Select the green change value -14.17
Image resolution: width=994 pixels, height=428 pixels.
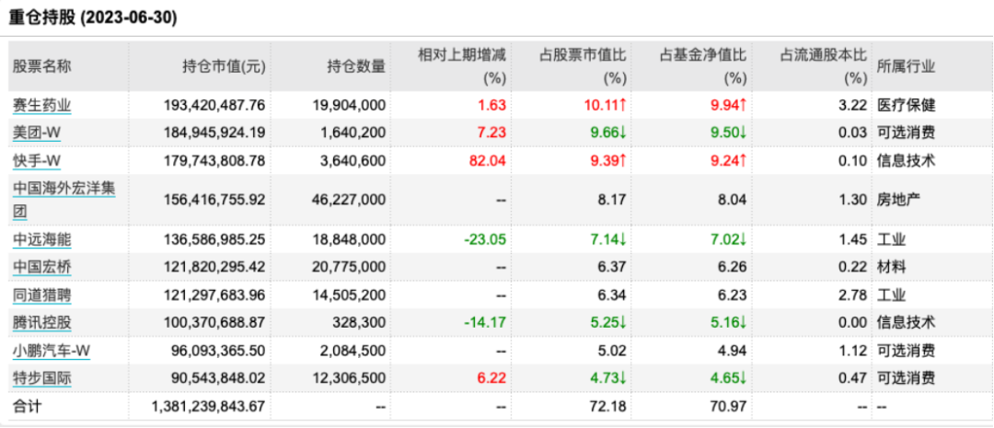487,323
